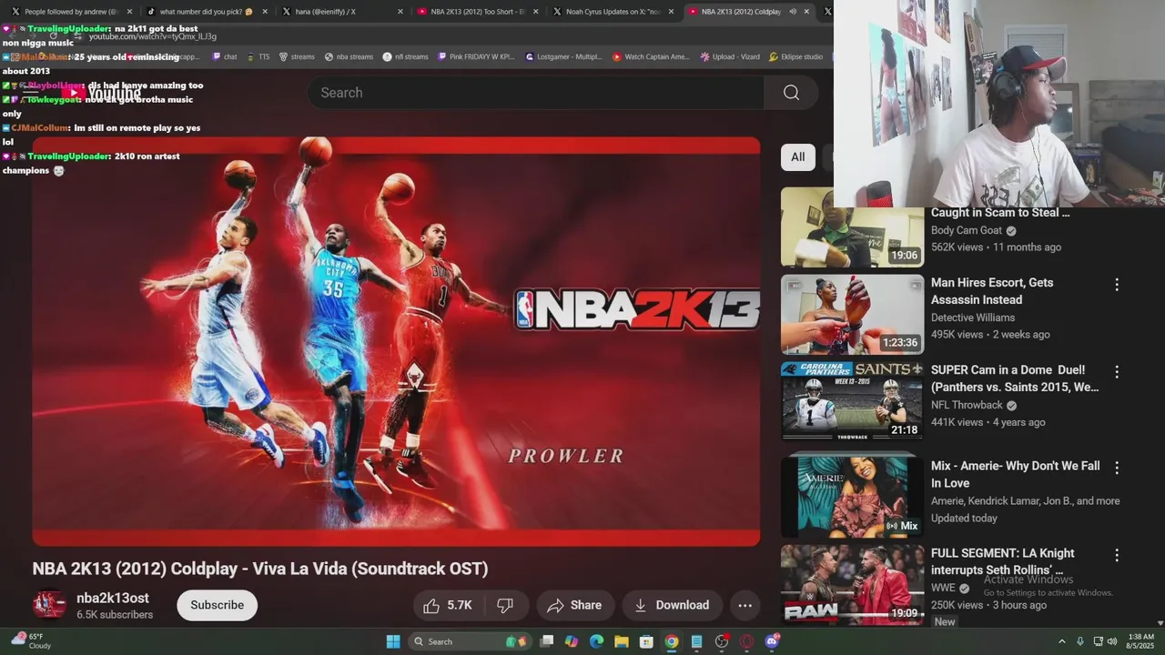This screenshot has width=1165, height=655.
Task: Open the 'nba streams' bookmark
Action: pos(349,56)
